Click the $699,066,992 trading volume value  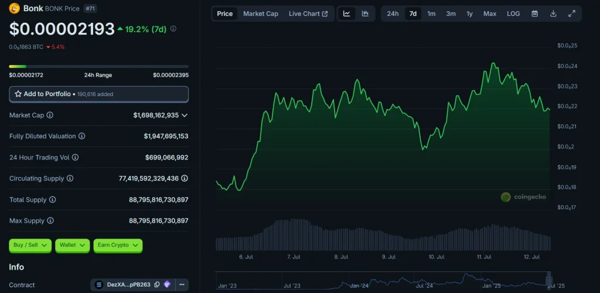(166, 157)
